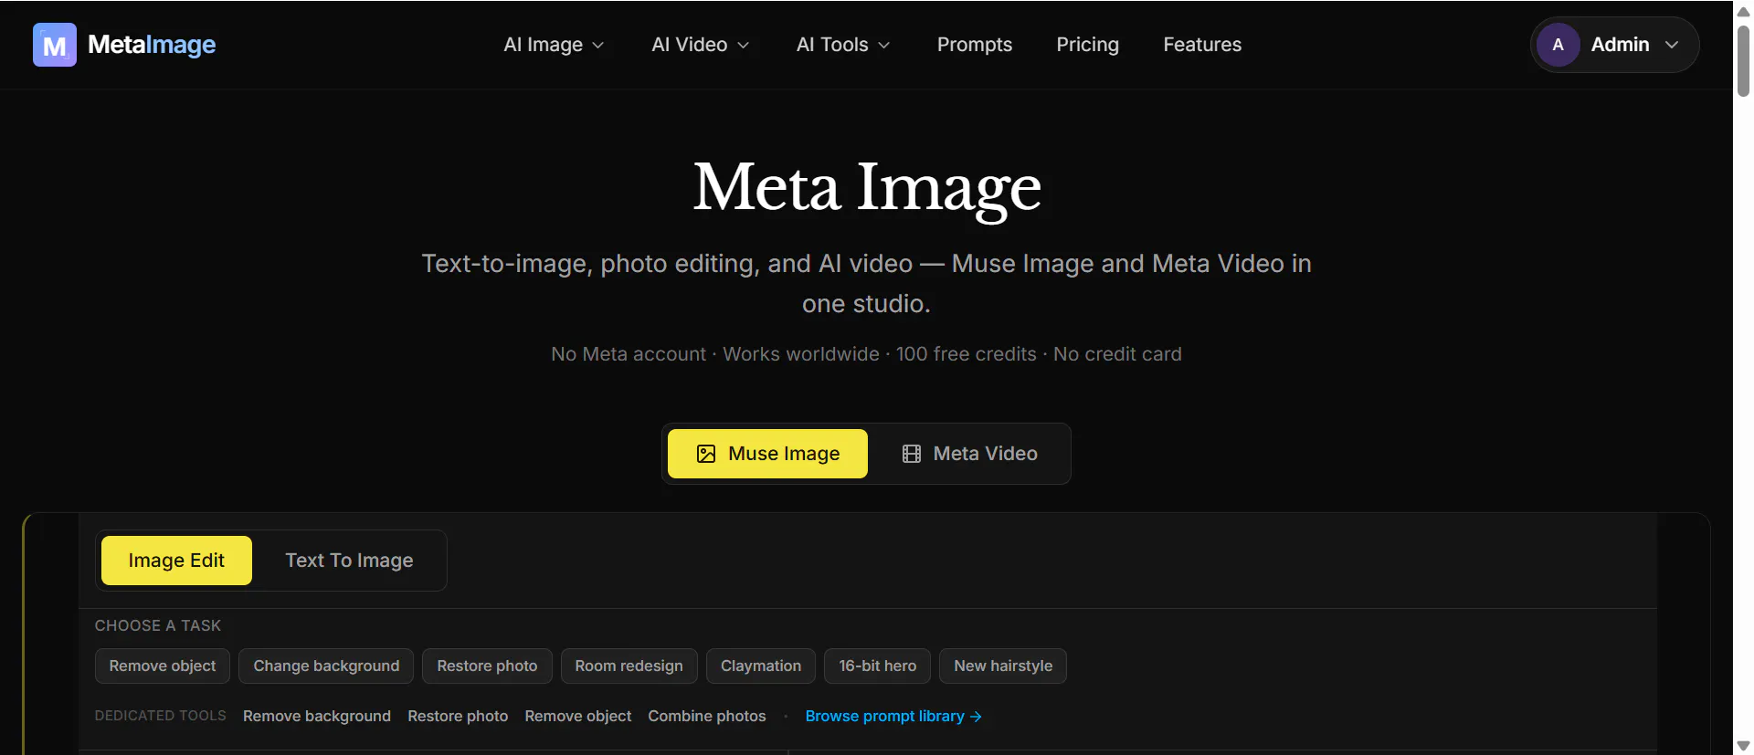
Task: Expand the AI Image dropdown menu
Action: pos(554,45)
